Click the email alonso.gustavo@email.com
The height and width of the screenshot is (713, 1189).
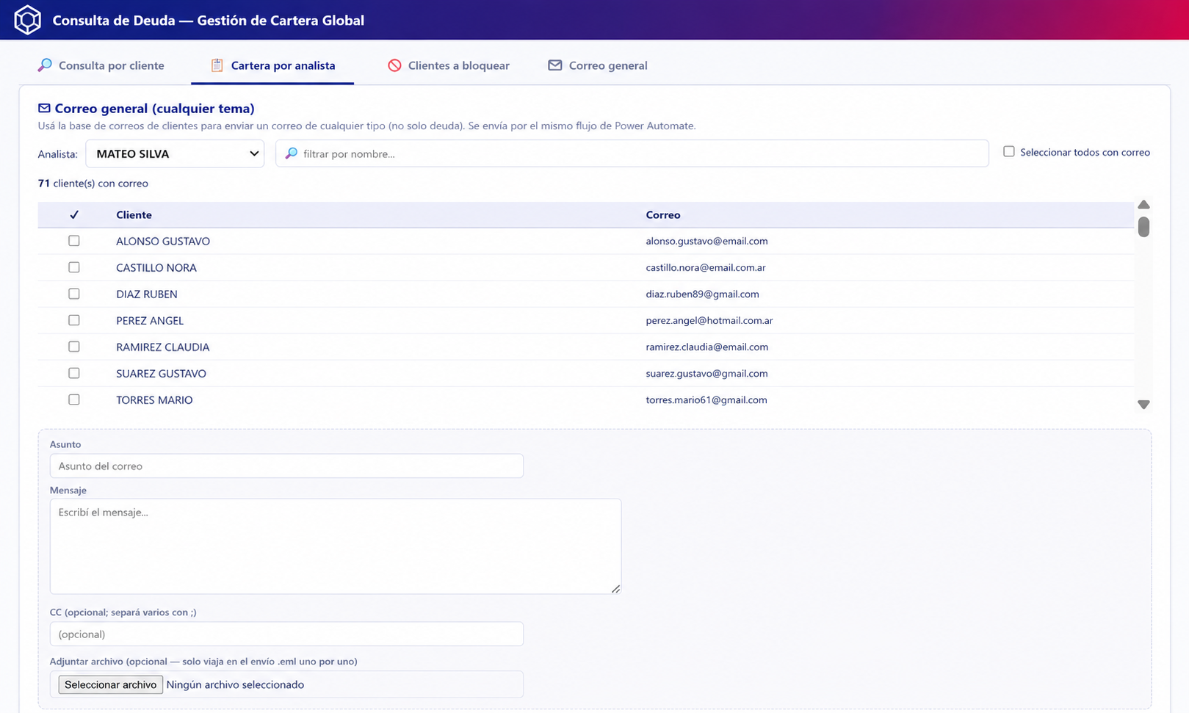706,241
